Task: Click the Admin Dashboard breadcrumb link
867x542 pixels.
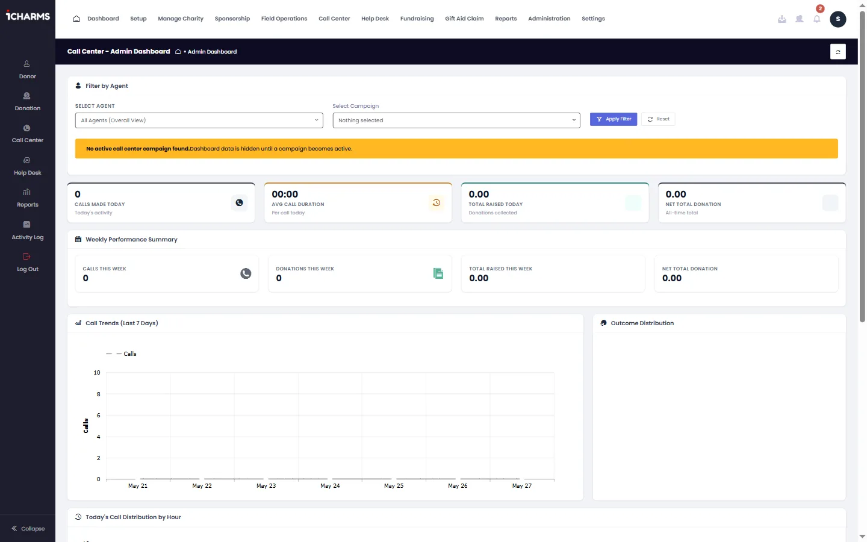Action: tap(212, 52)
